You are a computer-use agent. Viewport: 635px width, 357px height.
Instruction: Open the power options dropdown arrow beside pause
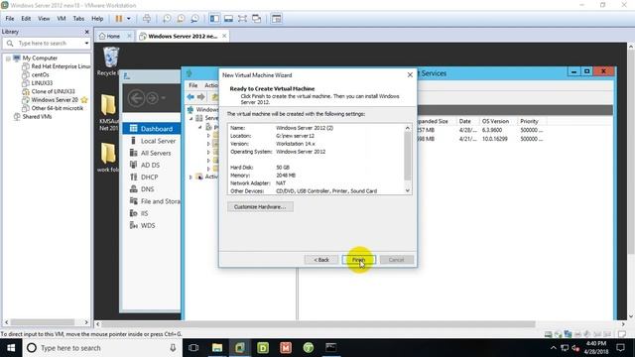[128, 19]
